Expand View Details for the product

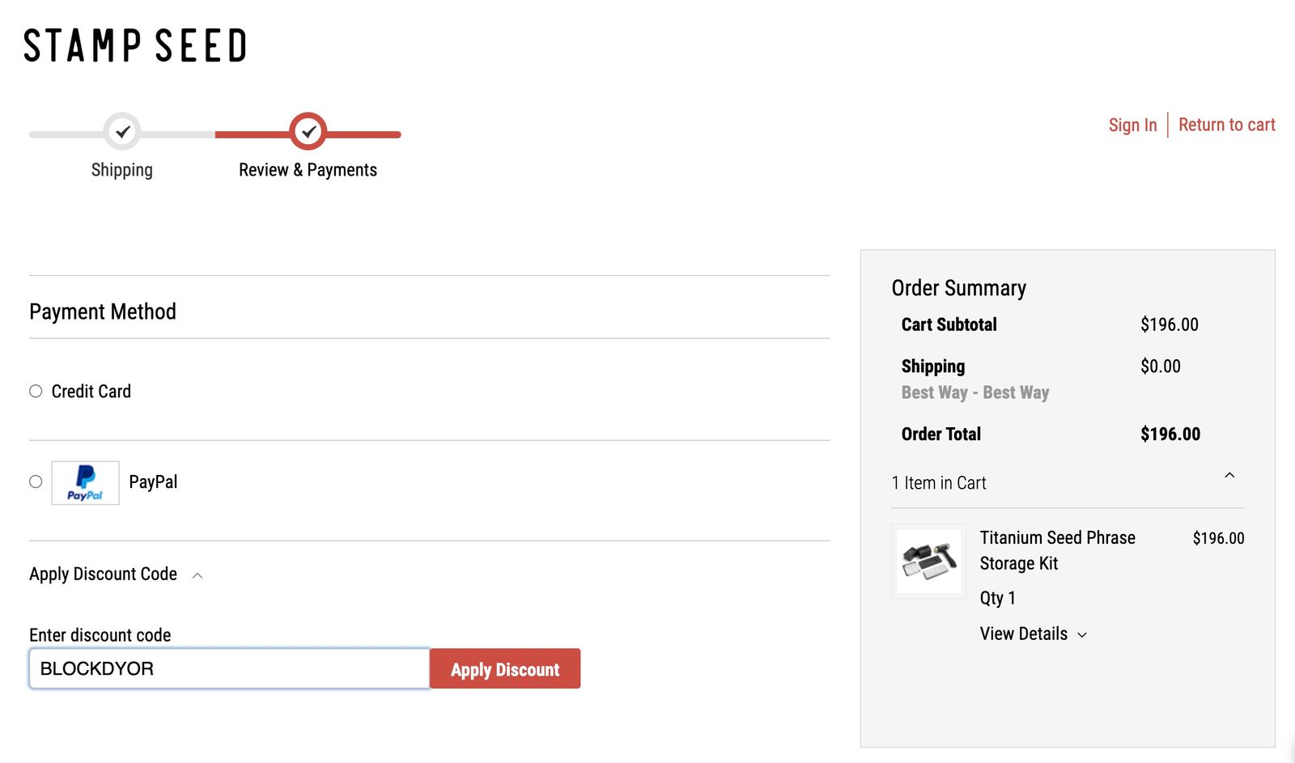(x=1033, y=634)
